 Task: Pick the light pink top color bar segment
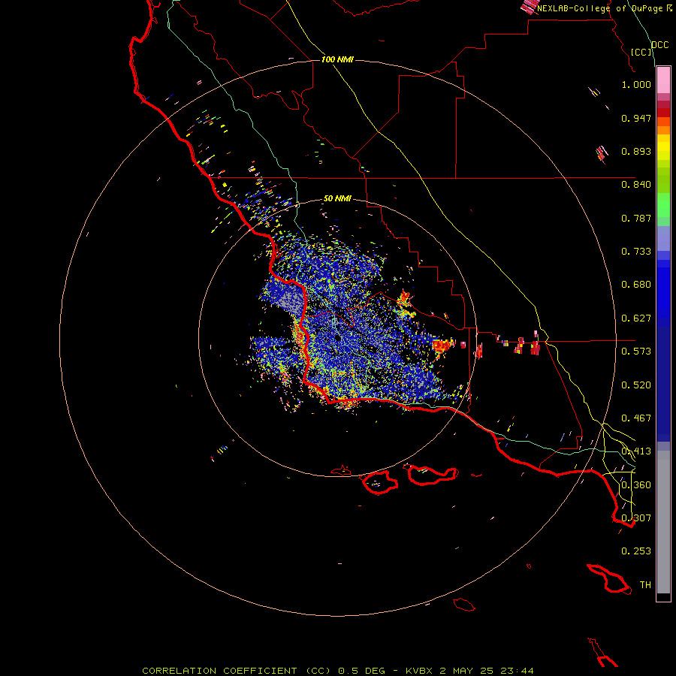[x=663, y=80]
